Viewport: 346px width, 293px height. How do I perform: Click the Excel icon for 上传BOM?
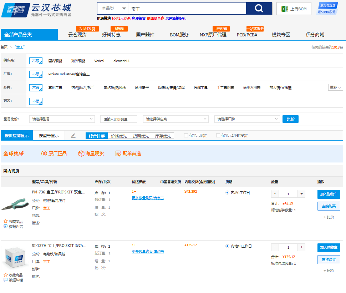pyautogui.click(x=285, y=9)
